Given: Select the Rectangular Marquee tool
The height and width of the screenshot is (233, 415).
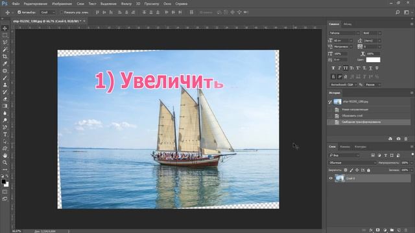Looking at the screenshot, I should pyautogui.click(x=5, y=36).
